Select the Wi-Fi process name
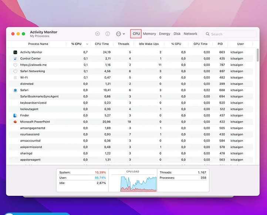 click(x=24, y=77)
